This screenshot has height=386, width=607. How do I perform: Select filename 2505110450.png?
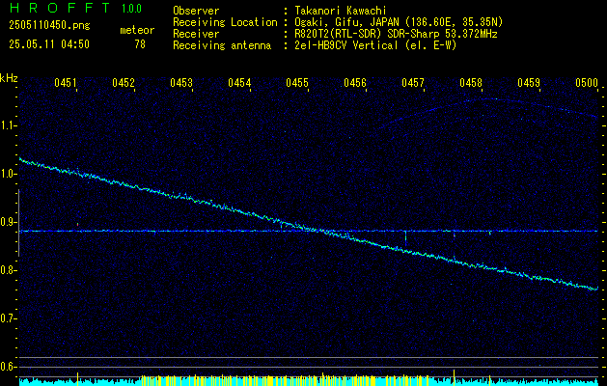(49, 25)
